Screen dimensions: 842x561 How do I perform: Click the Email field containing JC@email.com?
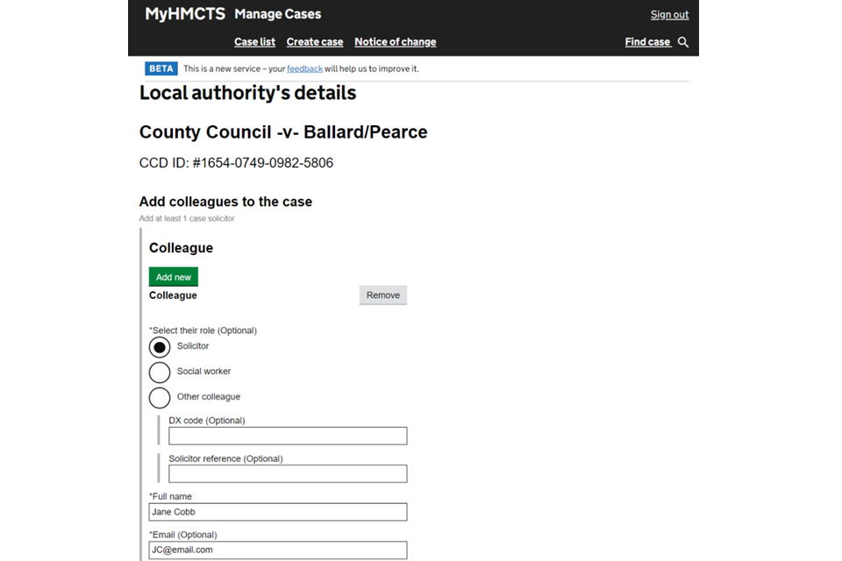278,550
